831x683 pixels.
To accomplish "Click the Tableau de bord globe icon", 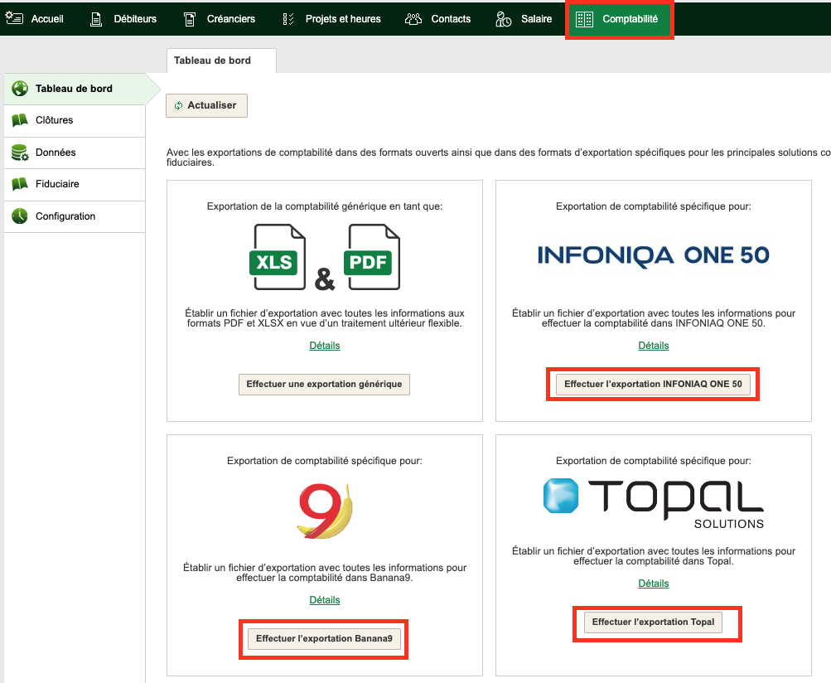I will 20,89.
